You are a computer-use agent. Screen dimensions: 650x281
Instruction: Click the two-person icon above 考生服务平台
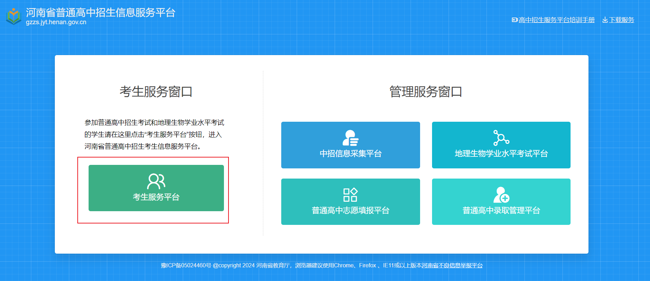[156, 181]
